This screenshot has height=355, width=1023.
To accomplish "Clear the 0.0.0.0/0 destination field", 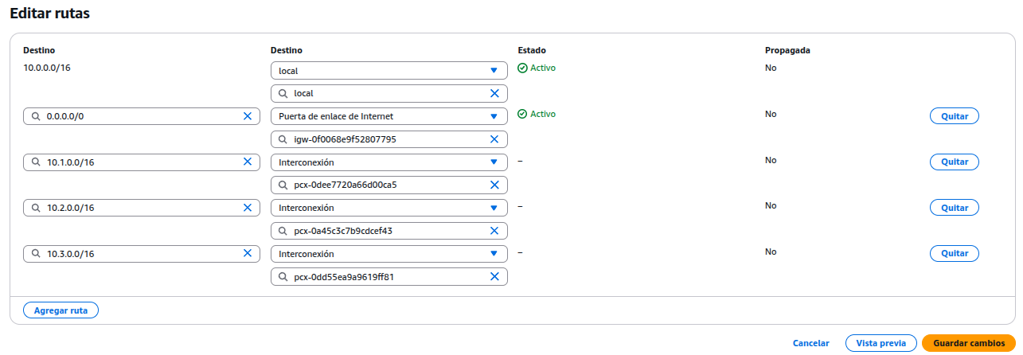I will [247, 116].
